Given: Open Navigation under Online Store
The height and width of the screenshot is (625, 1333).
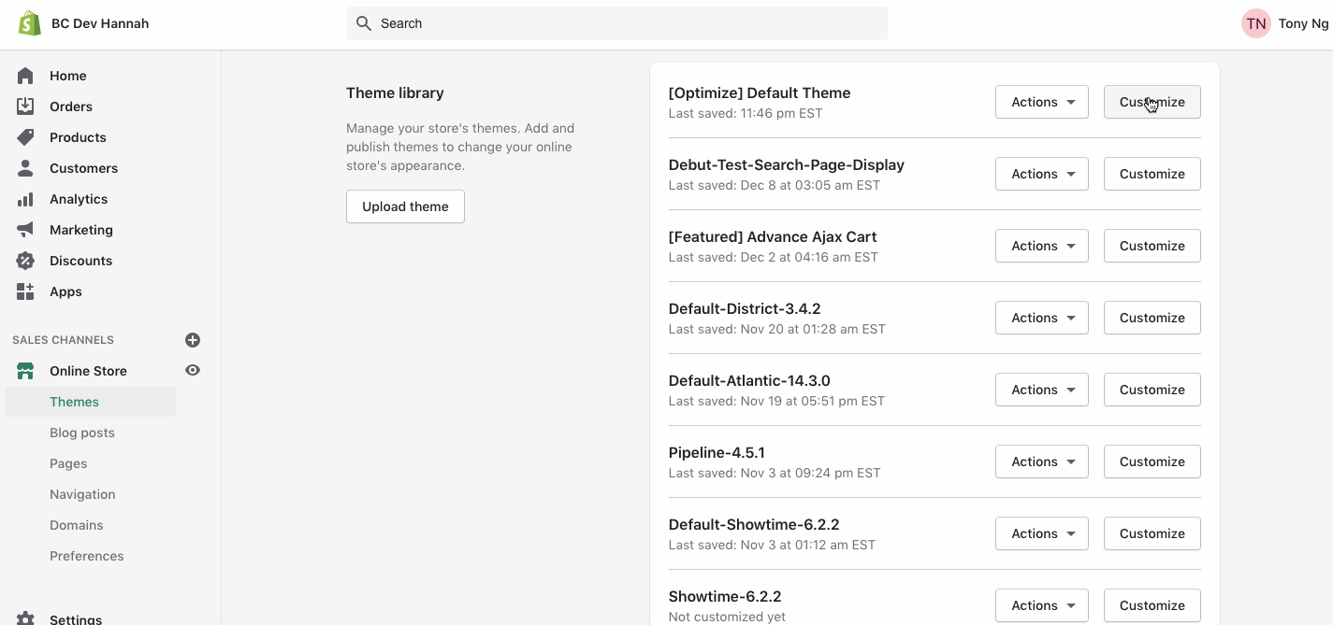Looking at the screenshot, I should pyautogui.click(x=82, y=494).
